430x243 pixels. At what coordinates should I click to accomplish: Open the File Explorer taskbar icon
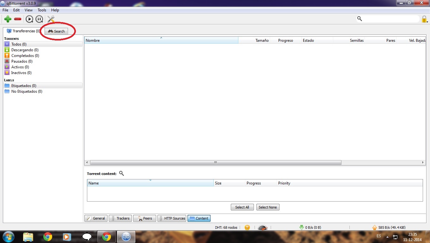coord(28,237)
